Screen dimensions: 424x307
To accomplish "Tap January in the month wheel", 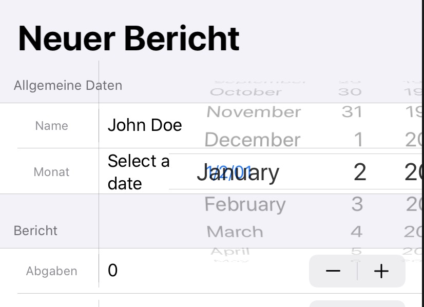I will (x=238, y=173).
